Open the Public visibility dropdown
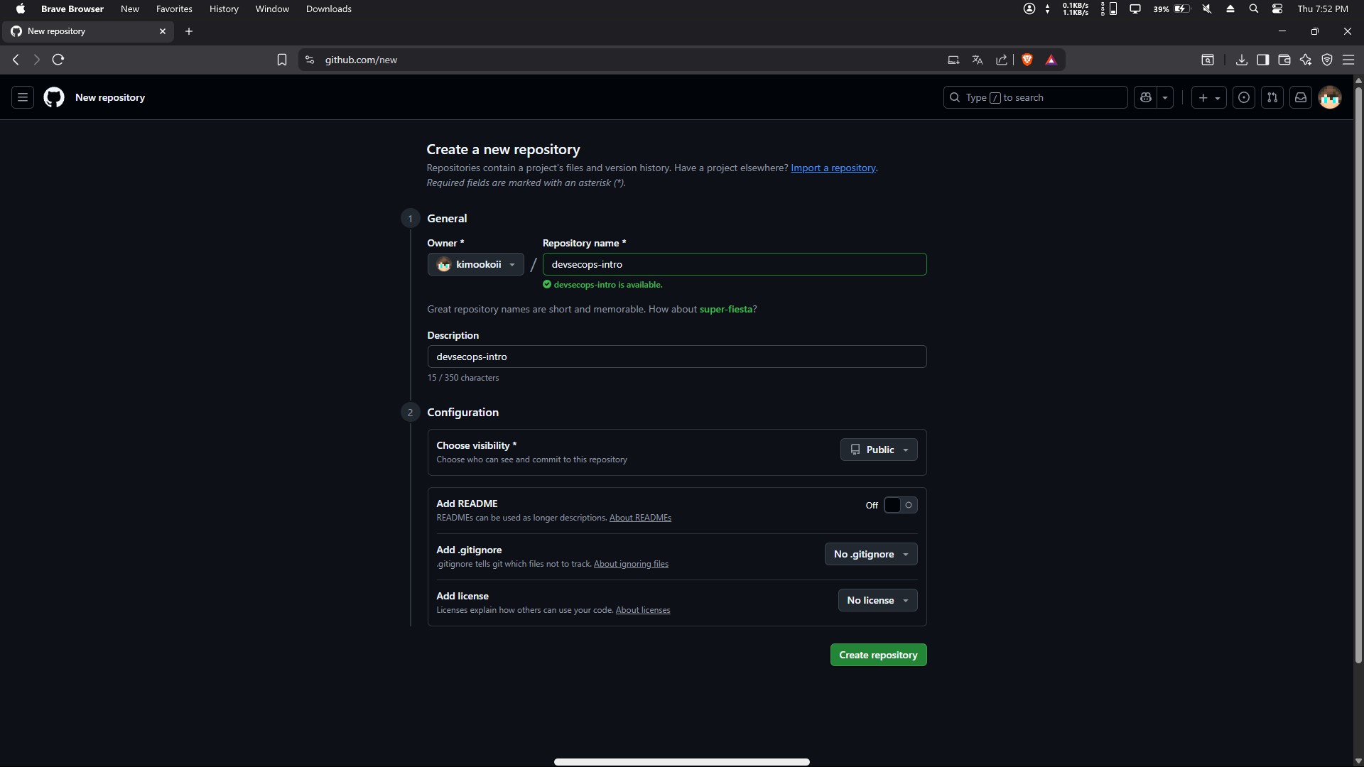 (879, 450)
